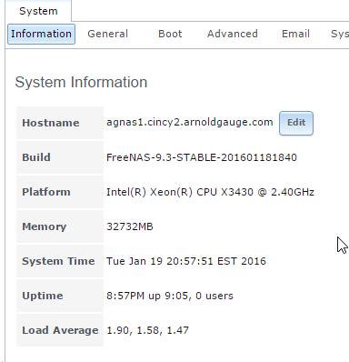Select the 32732MB memory value

130,226
